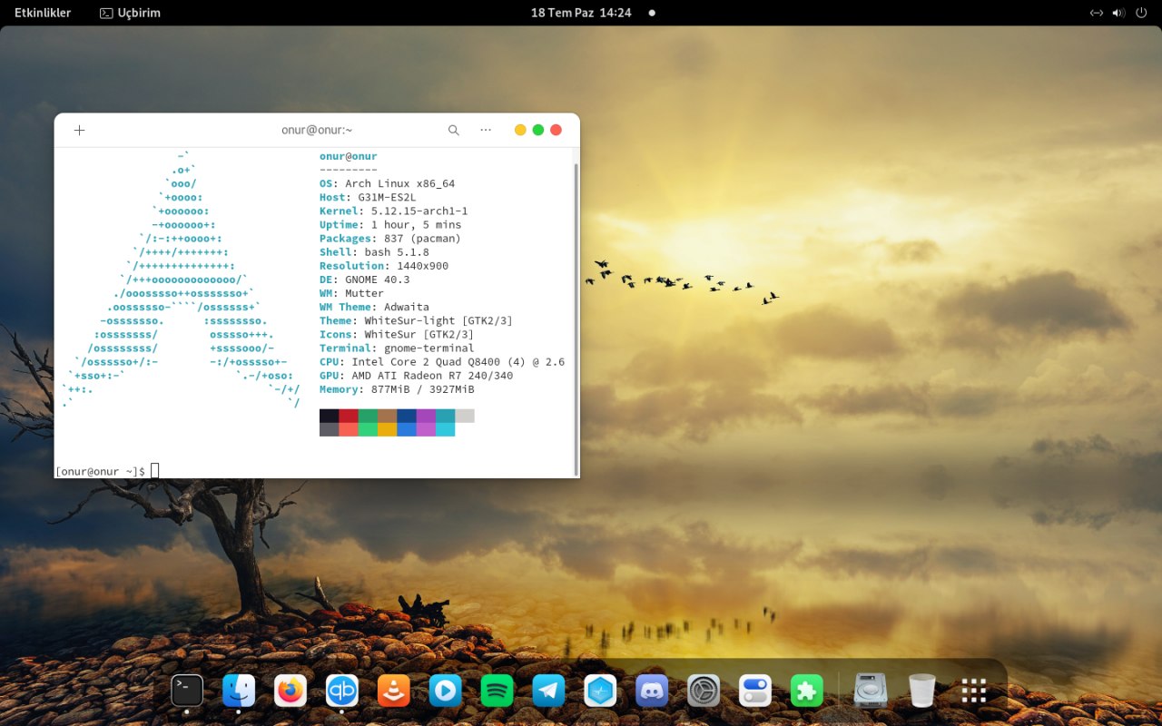Show all applications grid in dock
The width and height of the screenshot is (1162, 726).
click(x=974, y=691)
